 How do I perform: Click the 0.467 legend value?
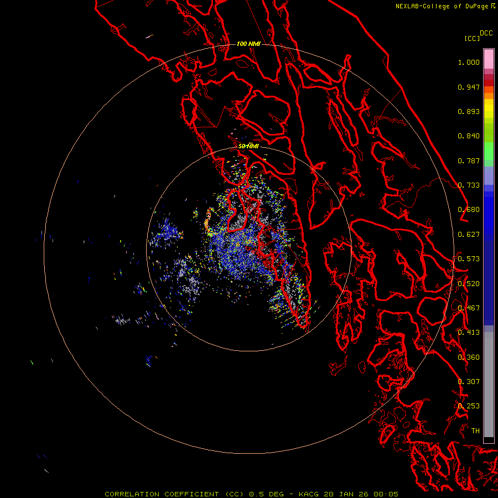click(x=469, y=308)
